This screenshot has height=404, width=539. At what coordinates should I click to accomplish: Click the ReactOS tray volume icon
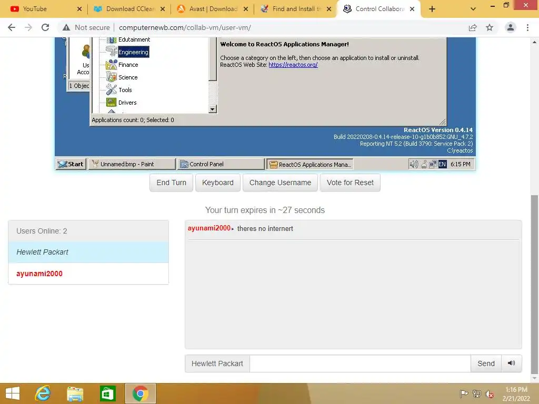pyautogui.click(x=414, y=164)
